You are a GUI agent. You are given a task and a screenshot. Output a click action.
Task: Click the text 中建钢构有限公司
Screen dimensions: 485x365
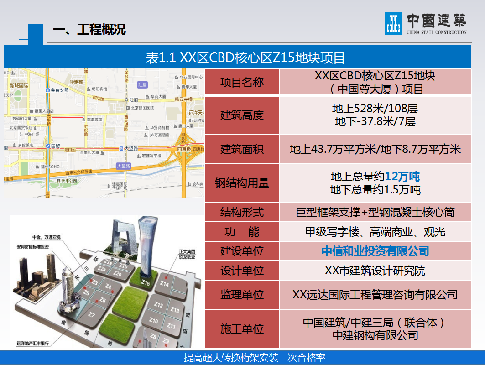point(375,335)
